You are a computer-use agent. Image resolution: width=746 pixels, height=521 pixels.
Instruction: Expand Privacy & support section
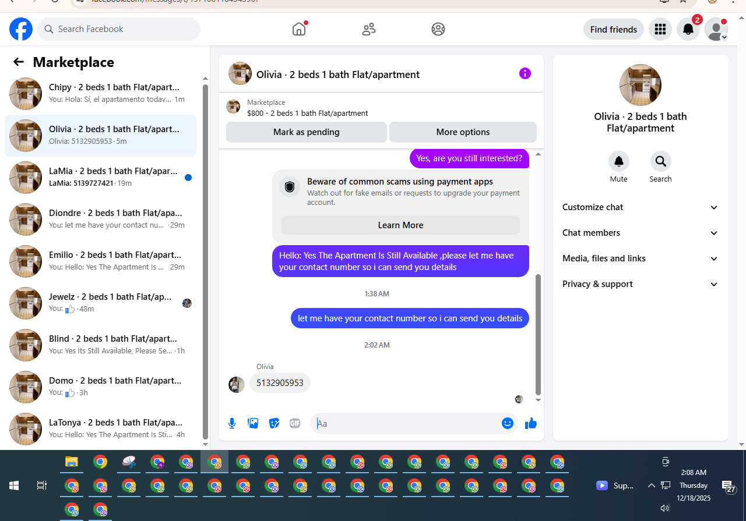pyautogui.click(x=641, y=284)
